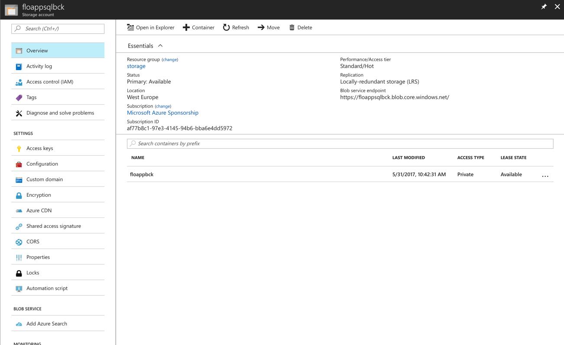Click the CORS icon

pyautogui.click(x=19, y=242)
